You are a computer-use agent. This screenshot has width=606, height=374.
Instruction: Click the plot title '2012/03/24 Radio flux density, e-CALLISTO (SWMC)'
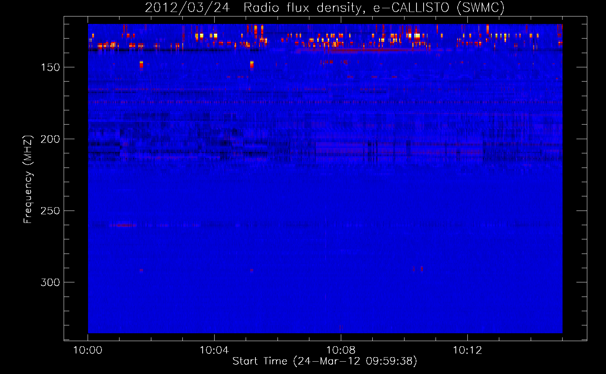325,7
